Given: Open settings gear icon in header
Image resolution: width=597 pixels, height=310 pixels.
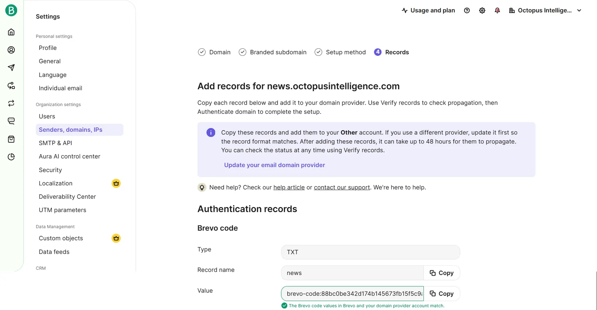Looking at the screenshot, I should [x=482, y=10].
